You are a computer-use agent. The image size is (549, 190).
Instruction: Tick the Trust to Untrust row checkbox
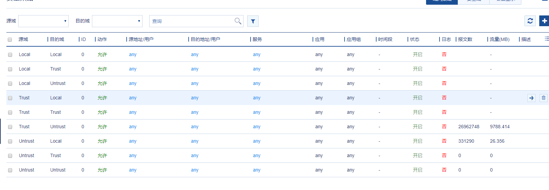pos(10,127)
